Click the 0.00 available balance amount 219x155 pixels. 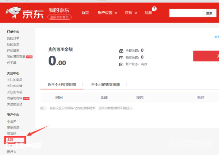(57, 61)
